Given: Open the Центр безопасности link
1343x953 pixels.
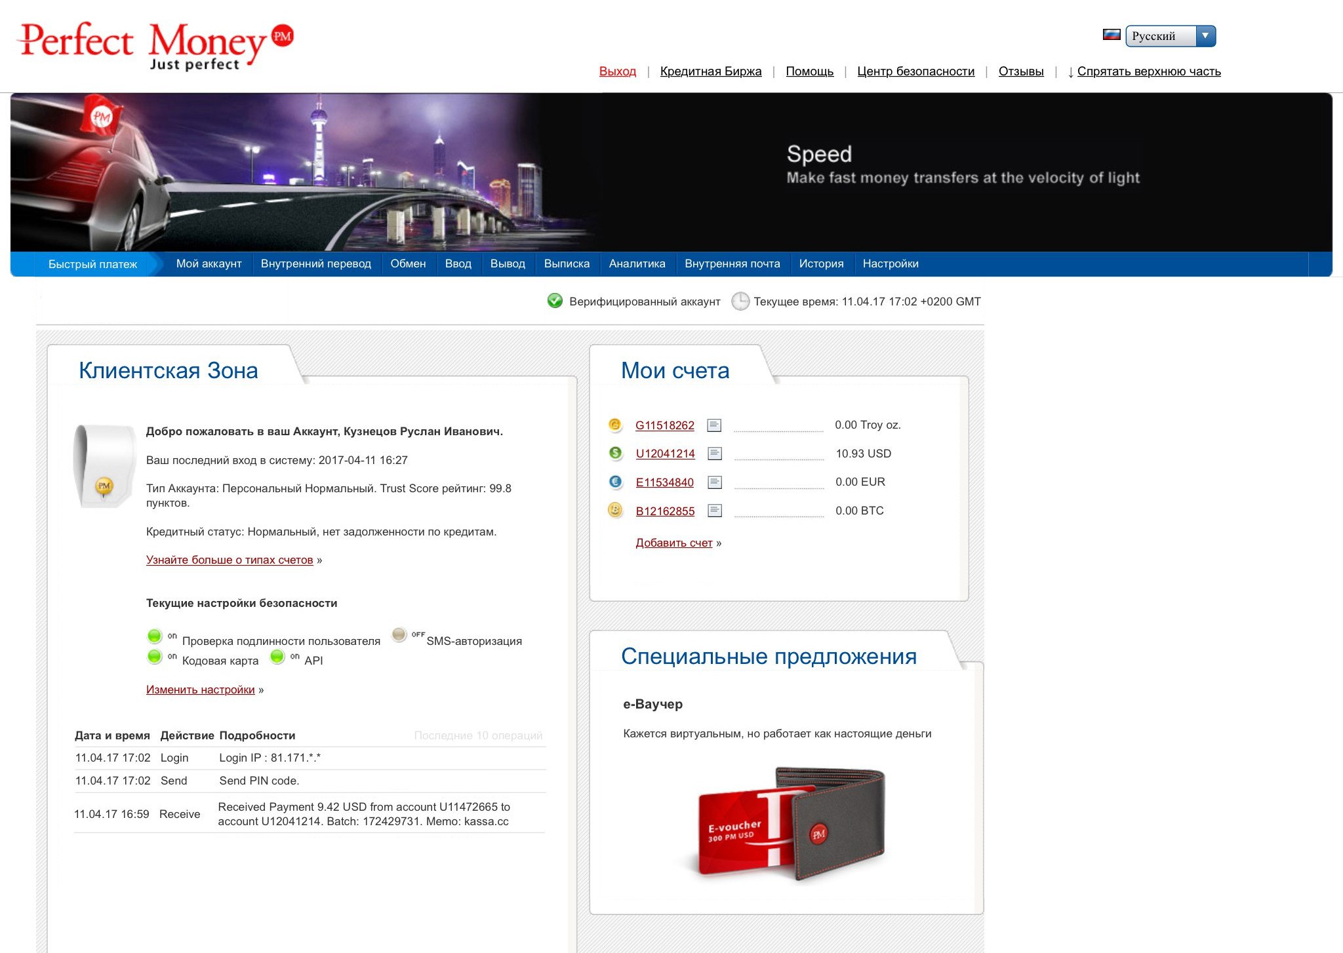Looking at the screenshot, I should [x=916, y=71].
